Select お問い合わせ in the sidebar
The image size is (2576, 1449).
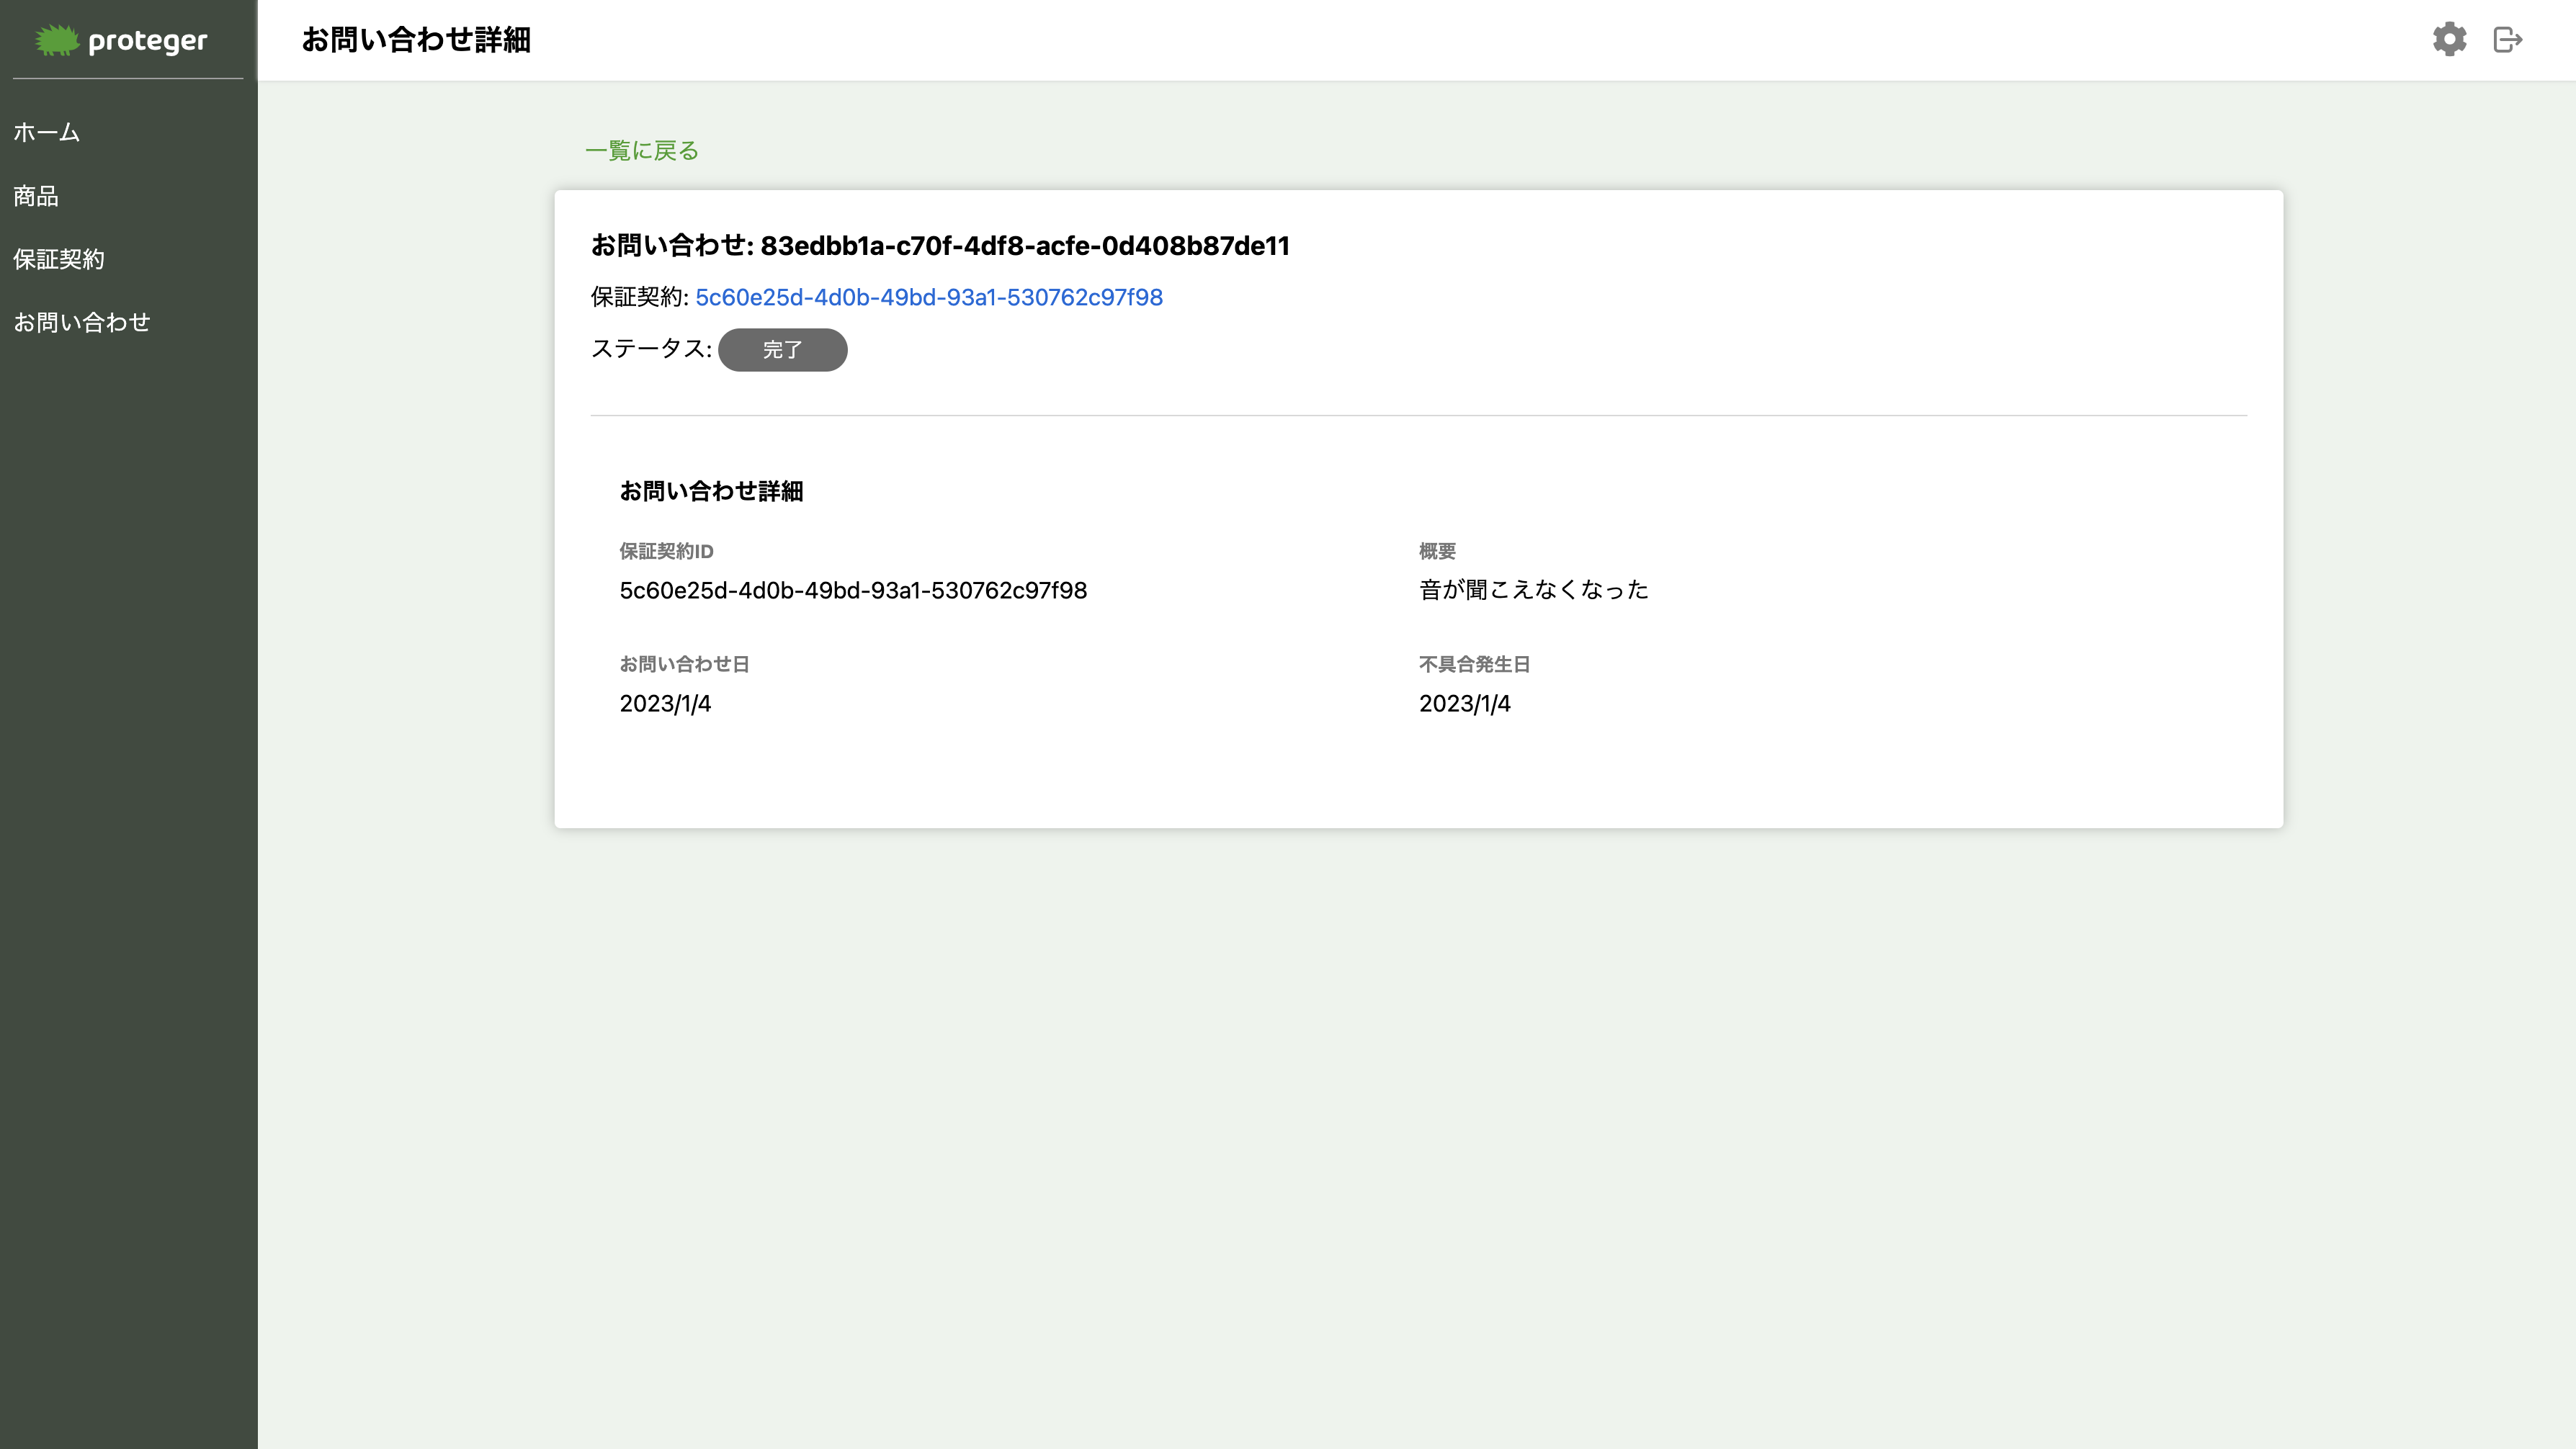(x=82, y=322)
